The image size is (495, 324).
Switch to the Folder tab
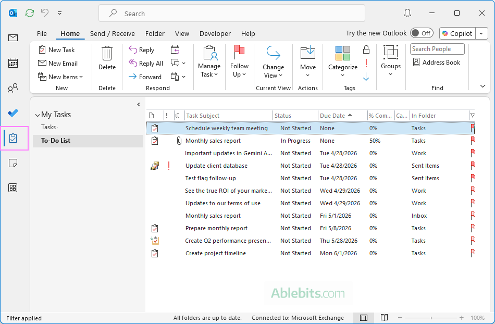pos(155,33)
